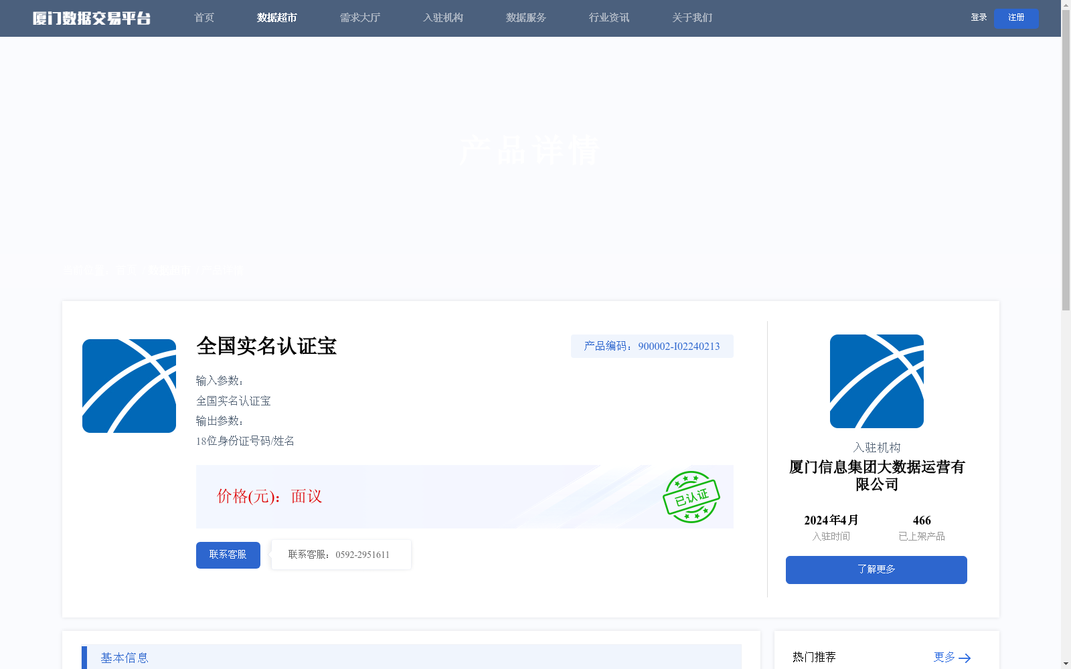Open the 首页 nav item

204,18
